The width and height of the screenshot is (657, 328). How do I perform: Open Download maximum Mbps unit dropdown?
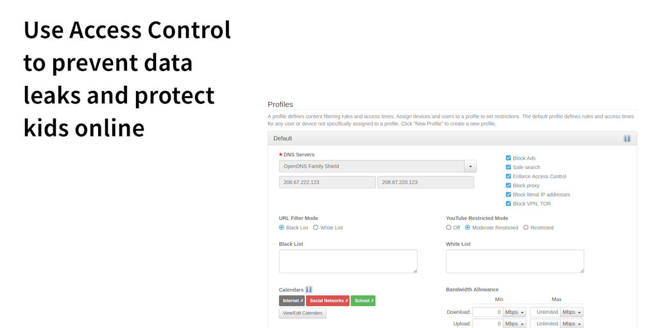[x=572, y=312]
